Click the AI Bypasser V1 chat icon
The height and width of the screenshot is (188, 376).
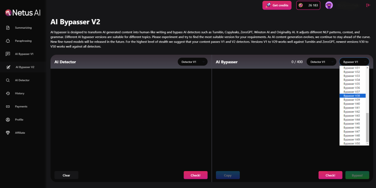click(x=8, y=54)
